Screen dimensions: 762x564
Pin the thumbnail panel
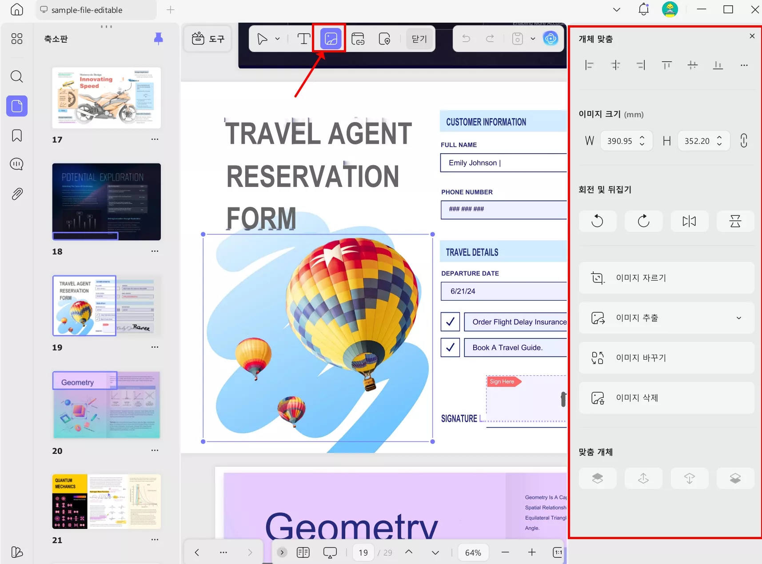pyautogui.click(x=158, y=39)
